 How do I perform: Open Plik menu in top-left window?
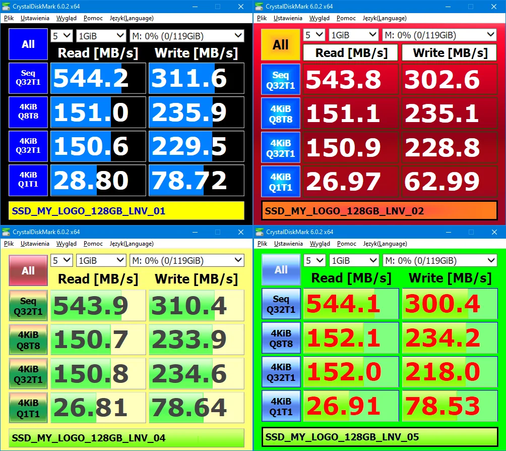(x=9, y=18)
